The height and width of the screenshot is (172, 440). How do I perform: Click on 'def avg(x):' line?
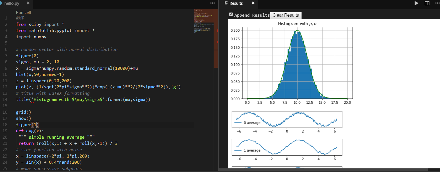click(30, 131)
